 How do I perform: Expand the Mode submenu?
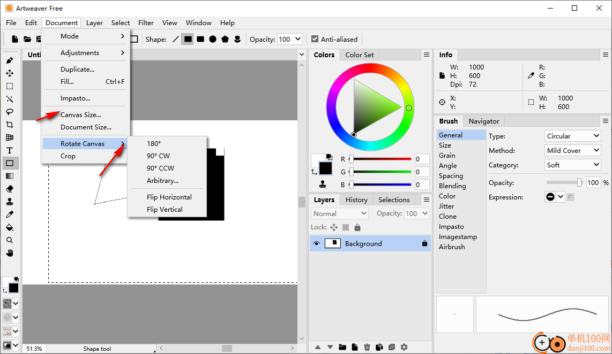[x=86, y=36]
